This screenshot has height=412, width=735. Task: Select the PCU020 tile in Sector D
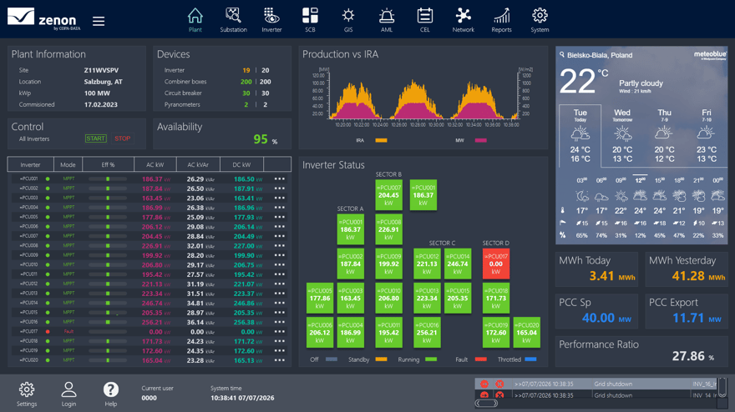[x=526, y=333]
